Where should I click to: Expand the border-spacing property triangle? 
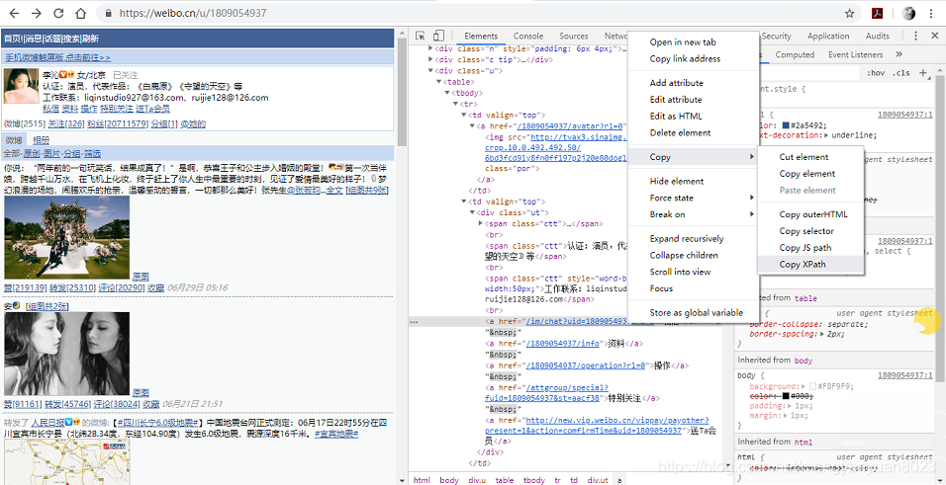point(823,333)
